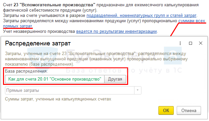
Task: Expand the Прямые затраты dropdown arrow
Action: 138,90
